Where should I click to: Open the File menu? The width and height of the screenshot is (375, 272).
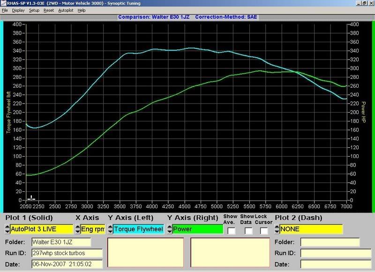5,10
